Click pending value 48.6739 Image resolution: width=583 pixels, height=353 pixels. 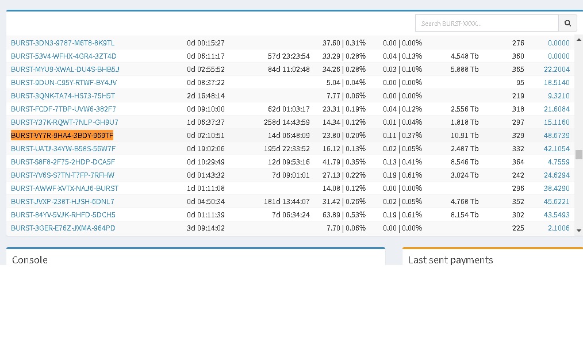(x=556, y=136)
